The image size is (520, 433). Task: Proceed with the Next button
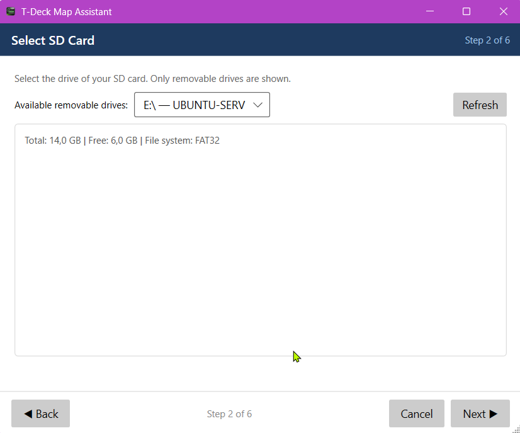tap(480, 413)
